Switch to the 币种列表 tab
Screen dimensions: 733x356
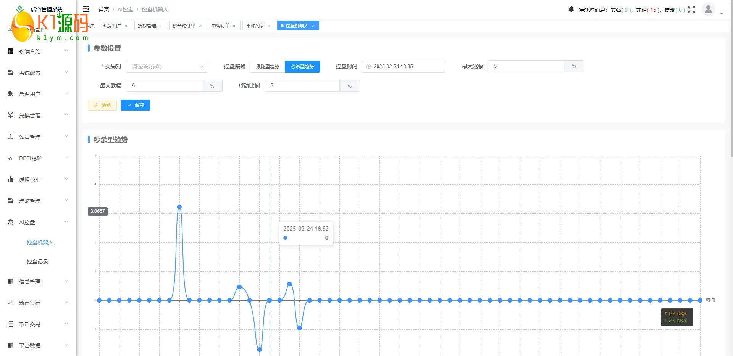click(x=255, y=26)
